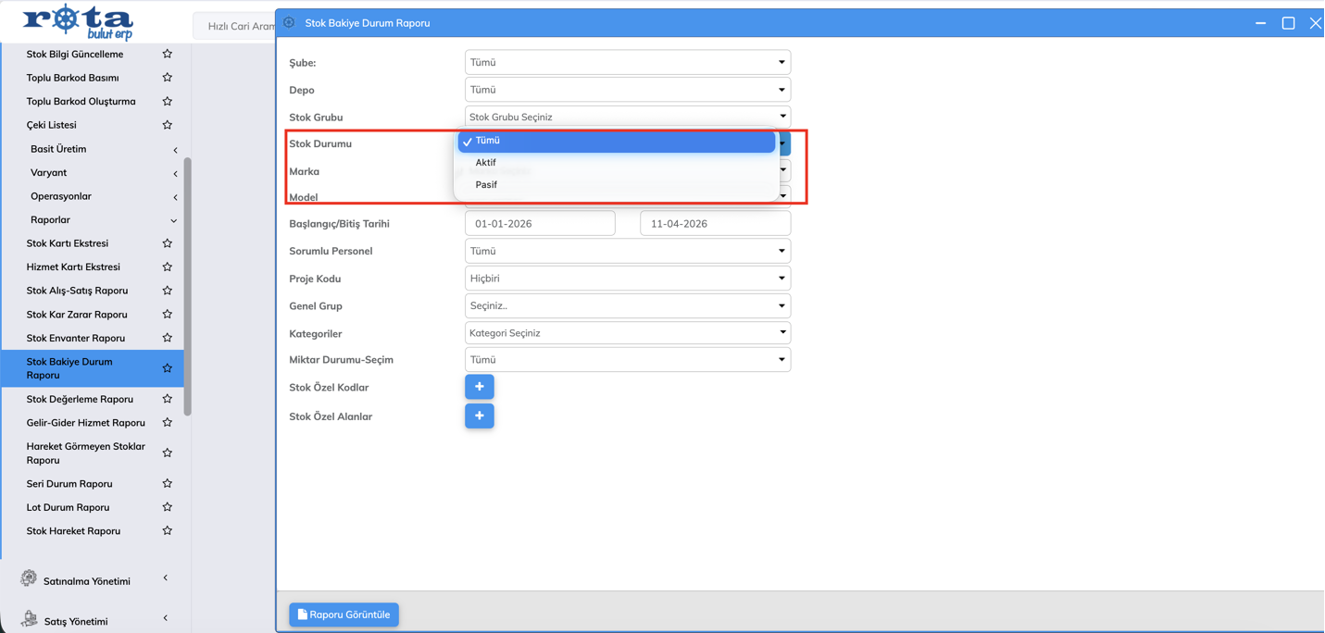Choose Pasif from the dropdown list
Image resolution: width=1325 pixels, height=633 pixels.
point(486,185)
